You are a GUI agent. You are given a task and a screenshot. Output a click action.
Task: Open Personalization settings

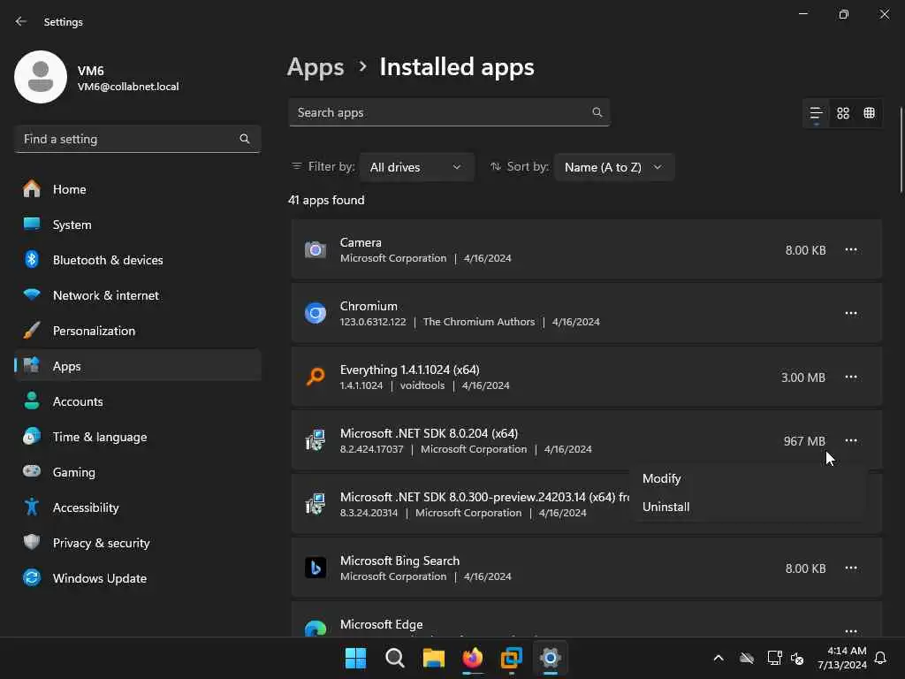pyautogui.click(x=137, y=331)
